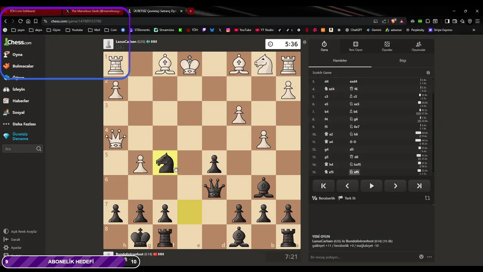
Task: Go back in the browser
Action: 6,21
